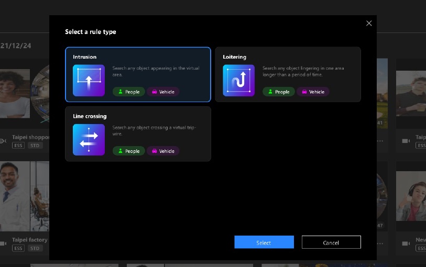Image resolution: width=426 pixels, height=267 pixels.
Task: Click the People tag under Loitering
Action: click(279, 92)
